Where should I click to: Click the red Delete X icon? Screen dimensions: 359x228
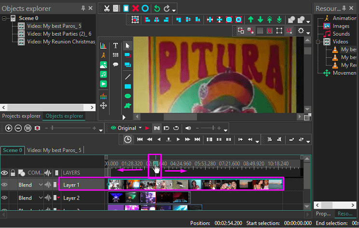pos(136,9)
